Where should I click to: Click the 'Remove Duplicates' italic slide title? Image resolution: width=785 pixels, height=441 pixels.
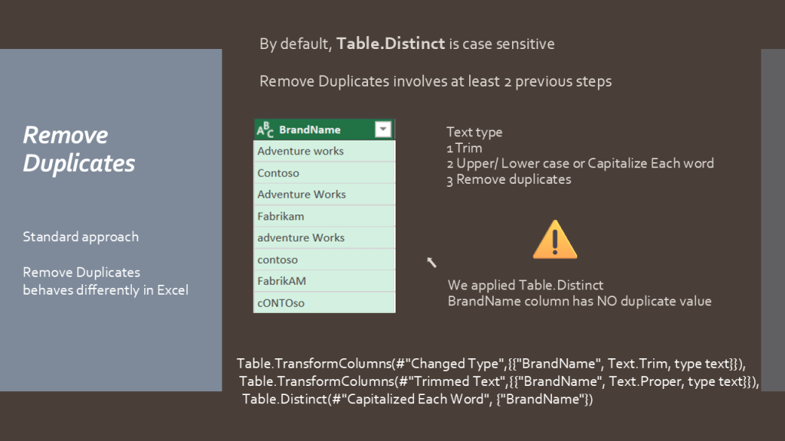click(x=79, y=149)
